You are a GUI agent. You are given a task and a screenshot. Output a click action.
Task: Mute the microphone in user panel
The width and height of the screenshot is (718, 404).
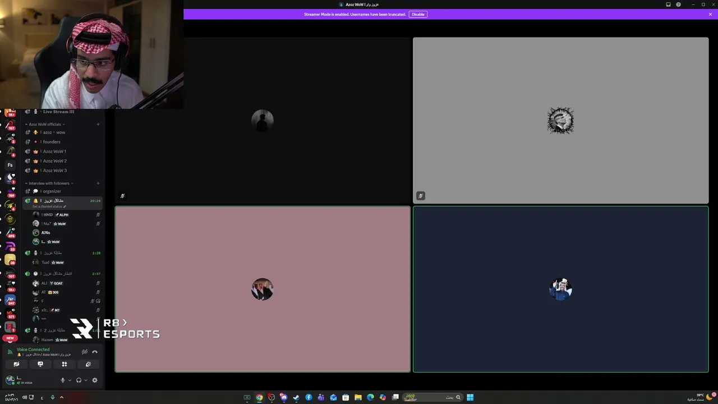(x=63, y=380)
